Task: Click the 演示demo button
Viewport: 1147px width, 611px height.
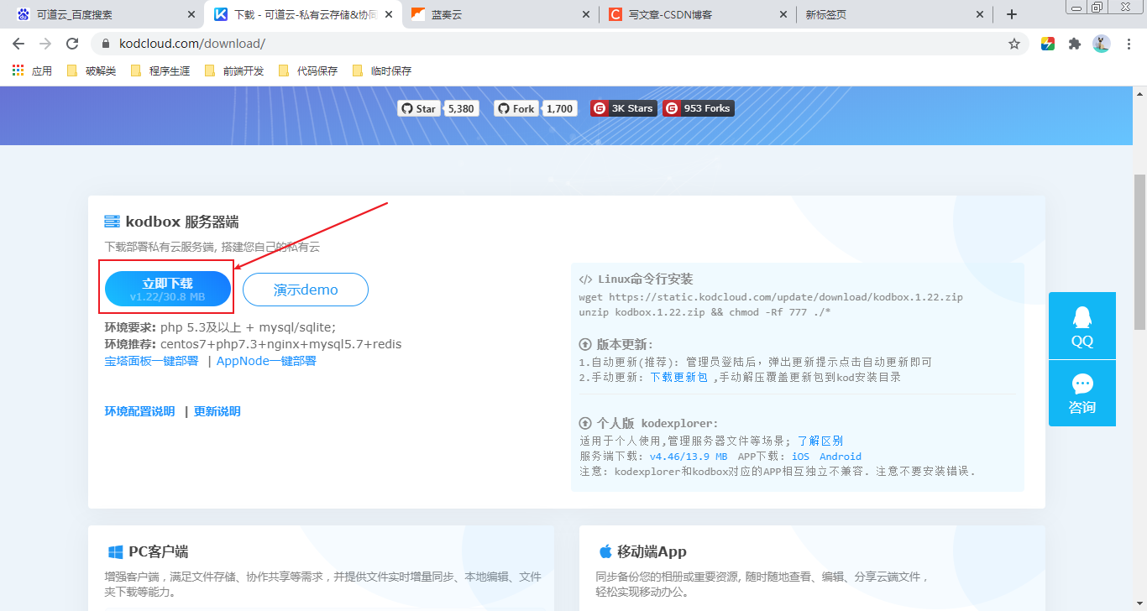Action: (306, 290)
